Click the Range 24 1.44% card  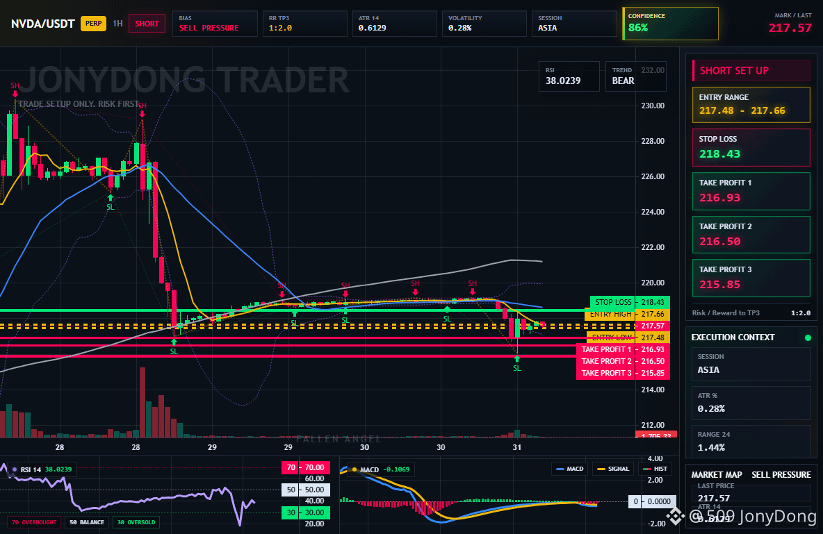tap(751, 441)
